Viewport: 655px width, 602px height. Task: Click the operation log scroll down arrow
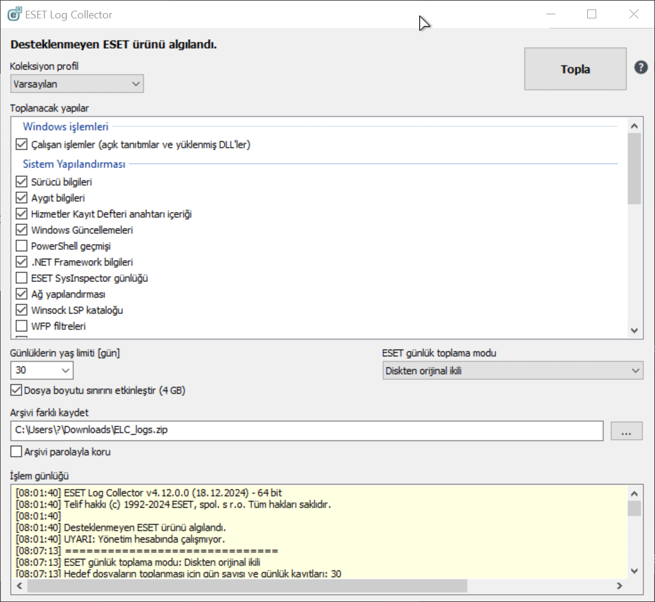[634, 571]
